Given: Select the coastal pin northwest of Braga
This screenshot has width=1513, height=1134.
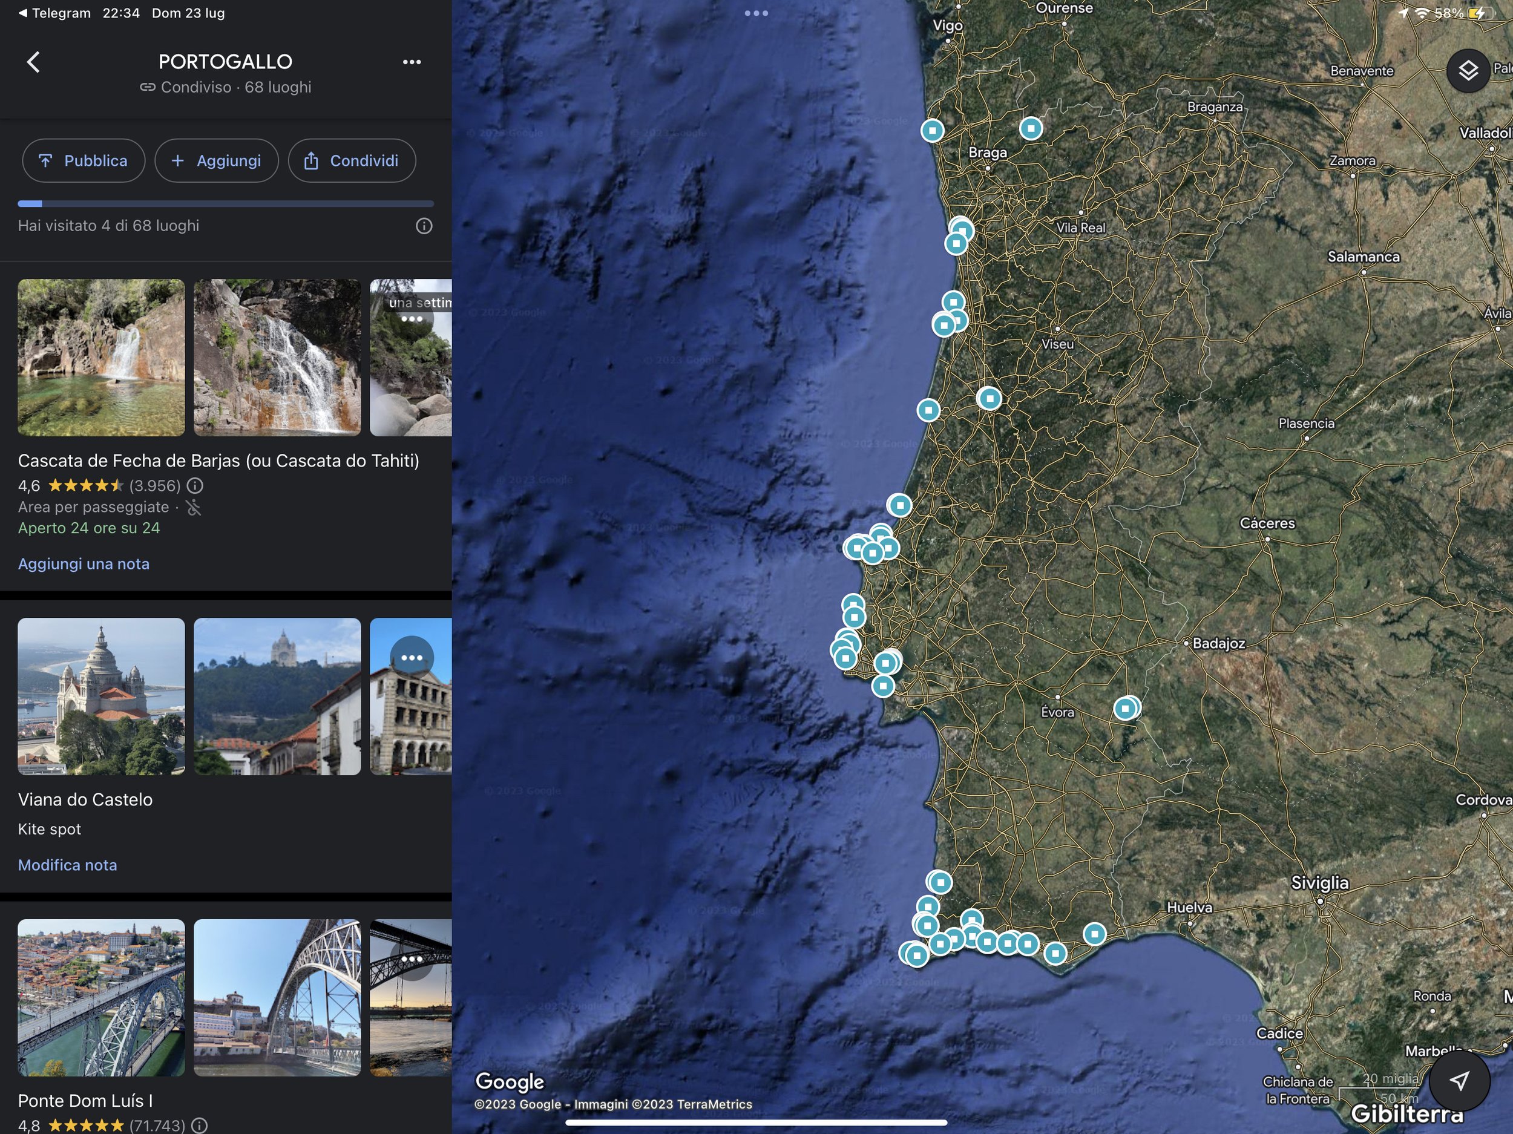Looking at the screenshot, I should tap(931, 130).
